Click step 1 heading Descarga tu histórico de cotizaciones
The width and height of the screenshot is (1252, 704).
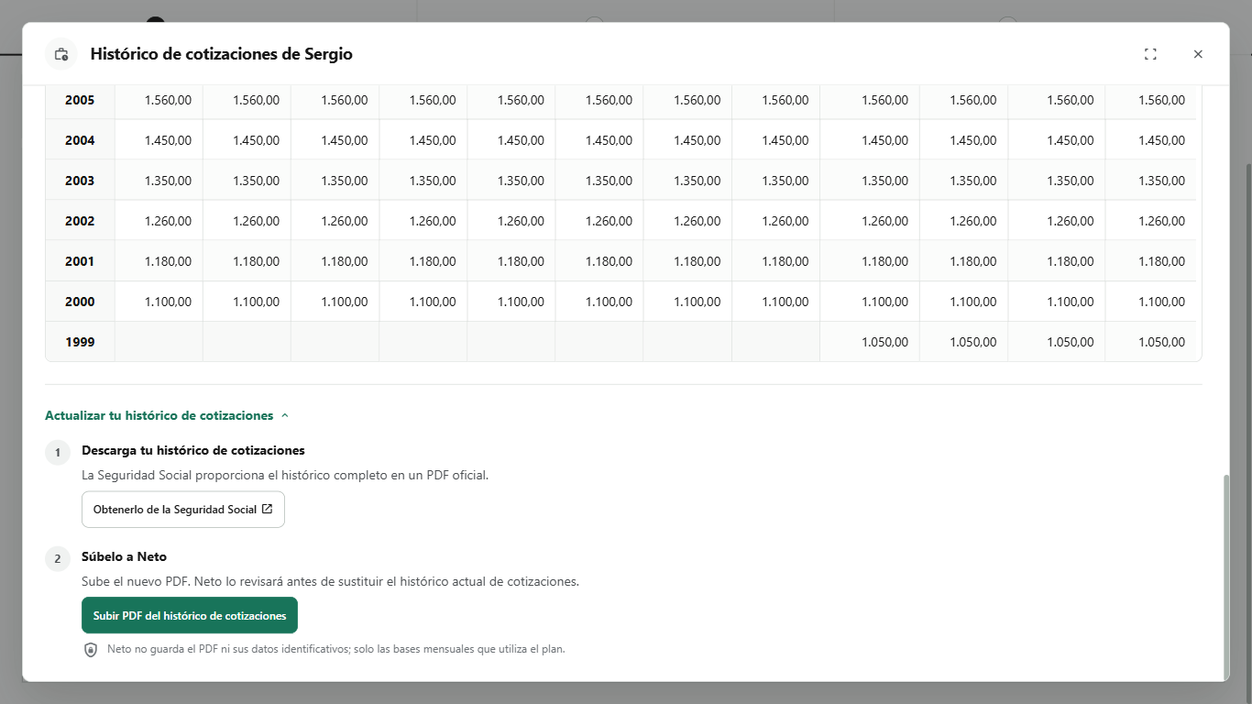pyautogui.click(x=193, y=450)
